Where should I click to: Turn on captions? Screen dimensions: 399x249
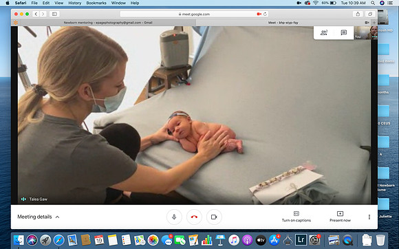tap(296, 217)
